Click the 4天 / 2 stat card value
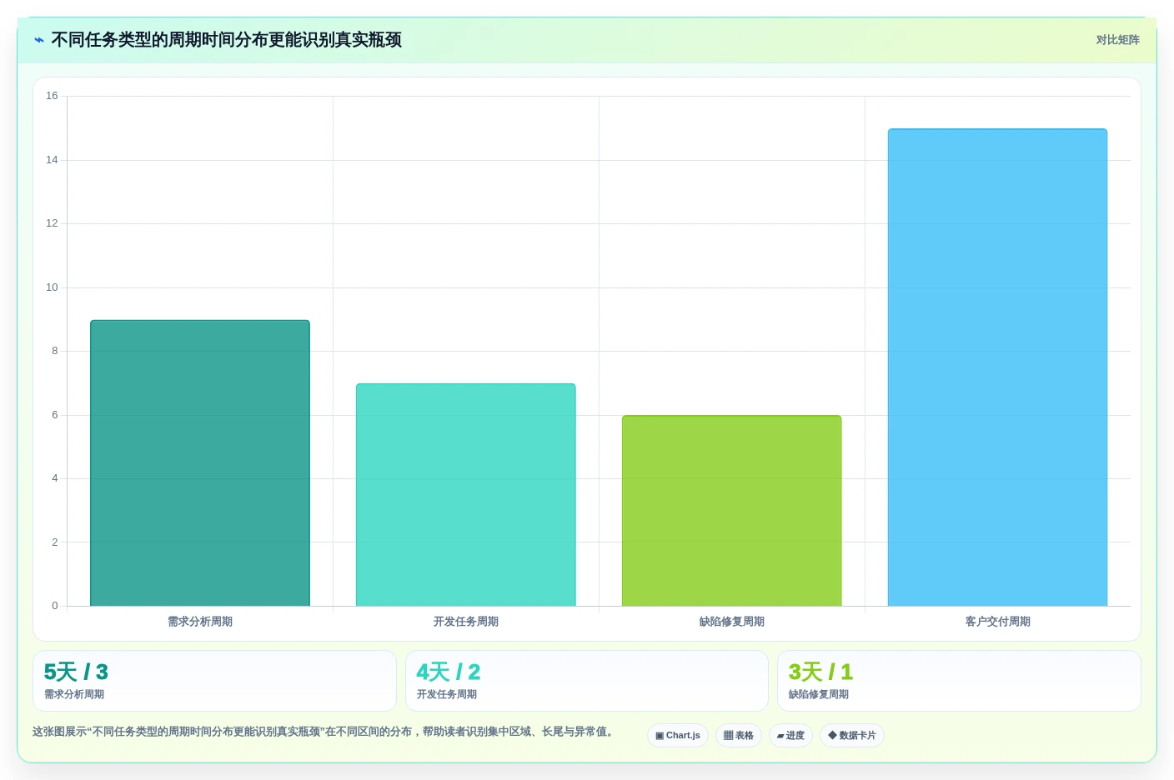The width and height of the screenshot is (1174, 780). click(x=449, y=672)
